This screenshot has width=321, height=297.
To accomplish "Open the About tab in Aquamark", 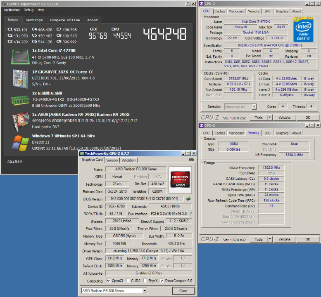I will pyautogui.click(x=93, y=20).
